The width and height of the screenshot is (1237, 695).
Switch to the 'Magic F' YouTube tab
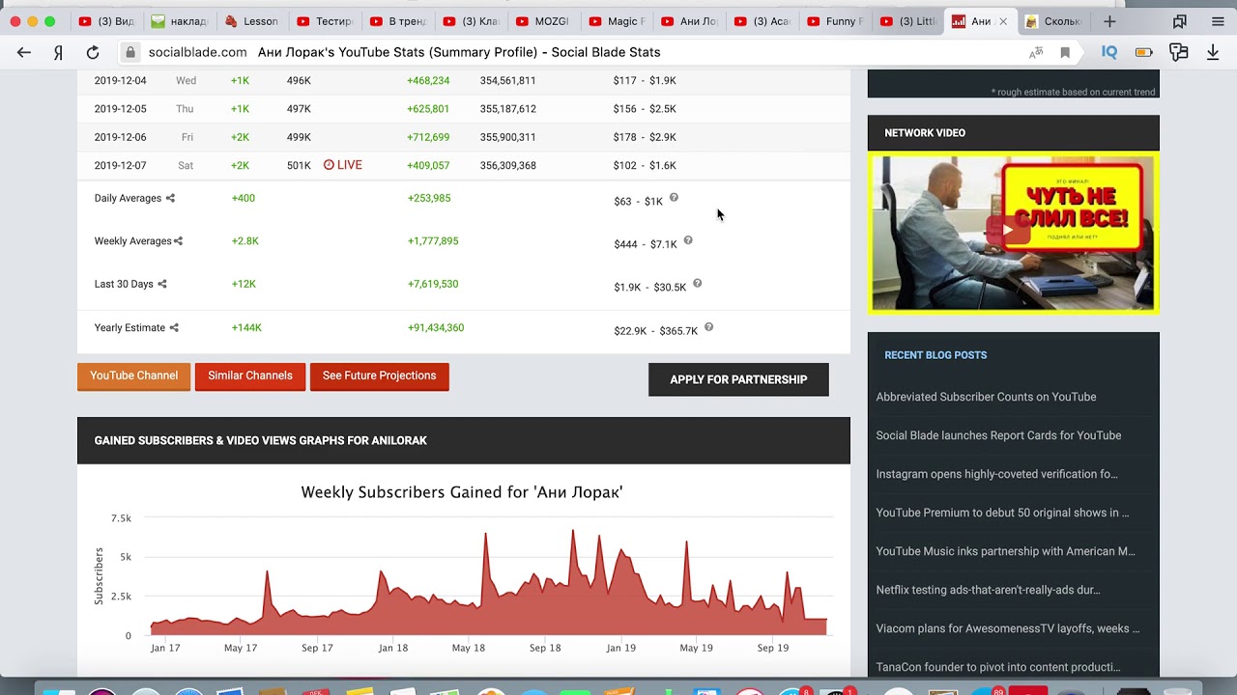coord(616,21)
